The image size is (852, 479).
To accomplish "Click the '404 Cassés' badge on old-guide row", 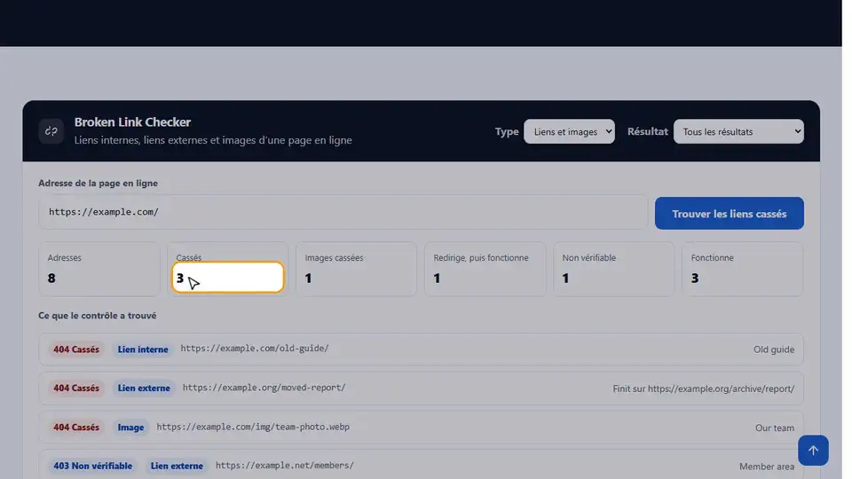I will pos(76,349).
